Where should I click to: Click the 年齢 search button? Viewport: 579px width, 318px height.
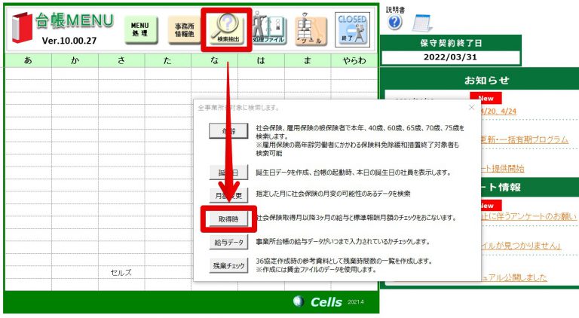(x=228, y=130)
